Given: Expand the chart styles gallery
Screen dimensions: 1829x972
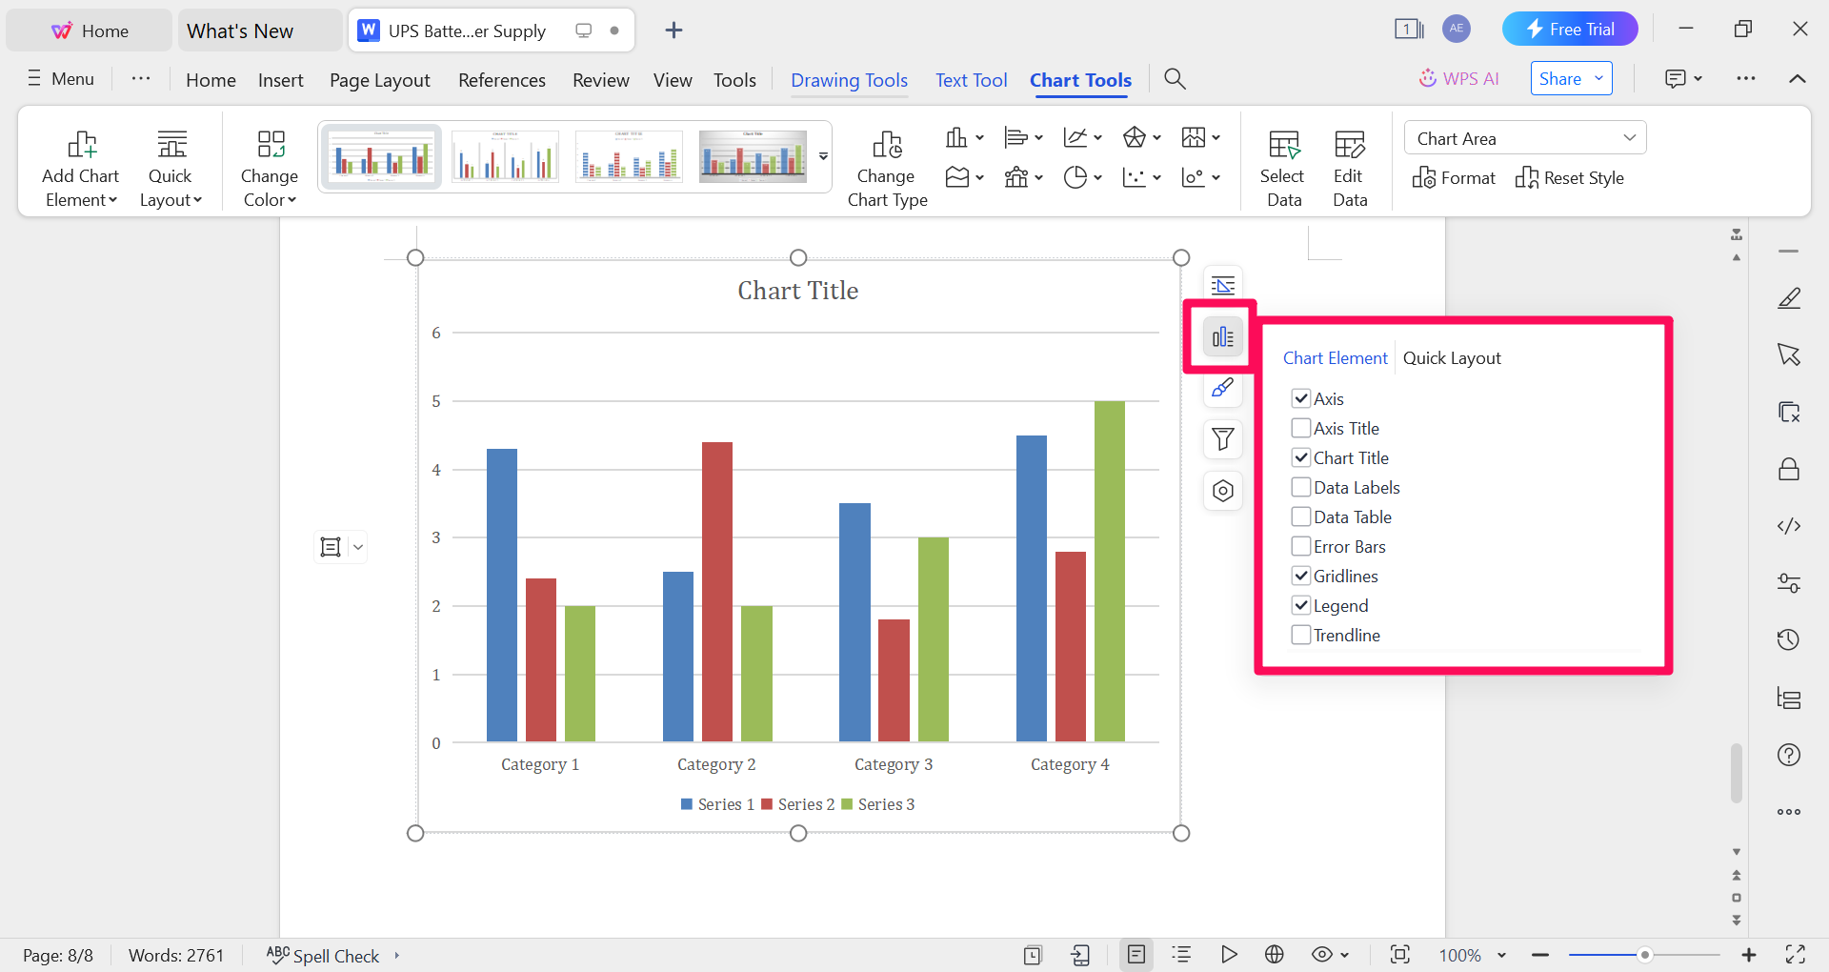Looking at the screenshot, I should tap(823, 156).
